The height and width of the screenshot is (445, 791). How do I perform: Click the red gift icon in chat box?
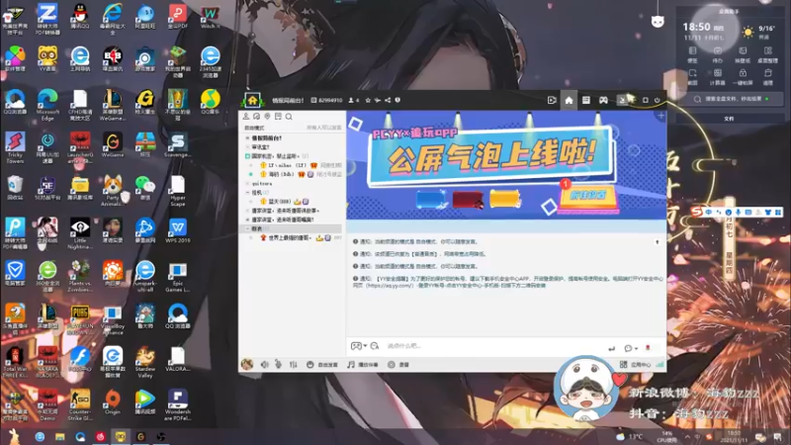pos(649,348)
